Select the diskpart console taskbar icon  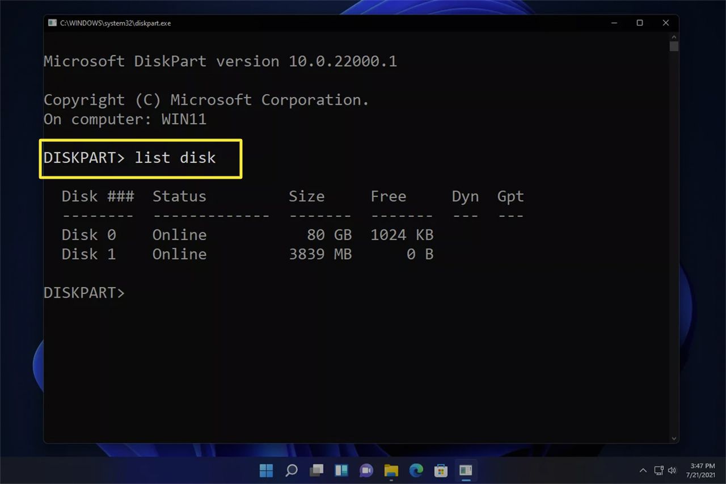pos(466,470)
